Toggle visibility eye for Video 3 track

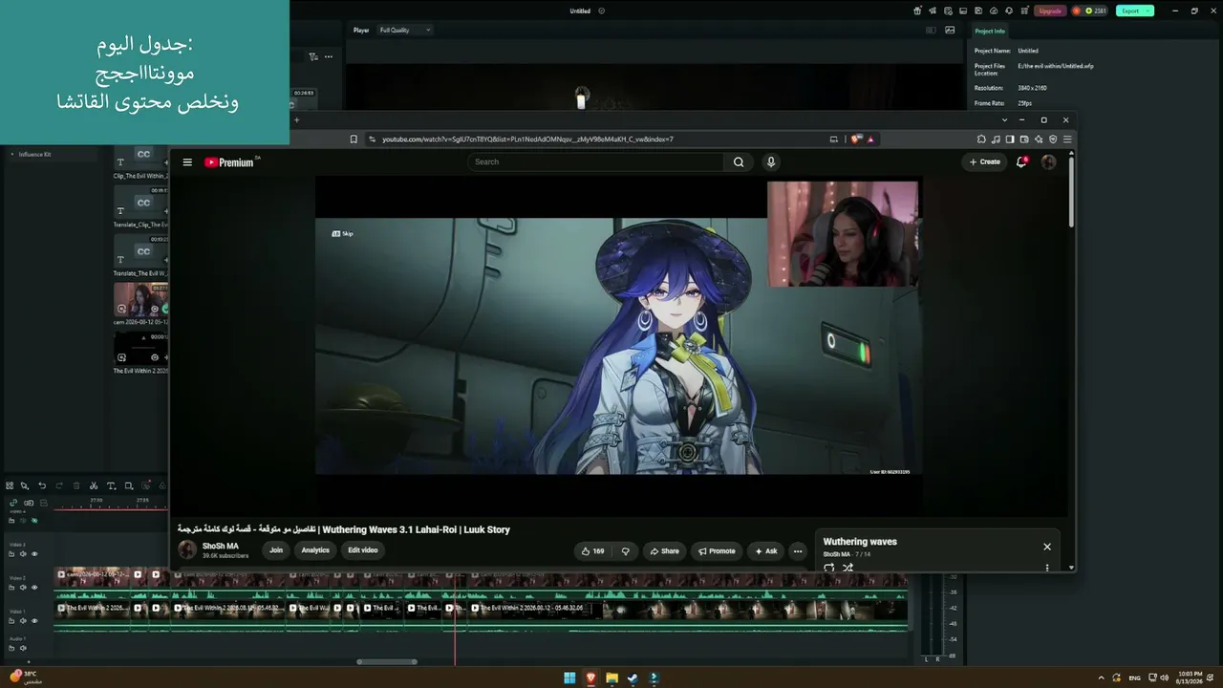[34, 554]
